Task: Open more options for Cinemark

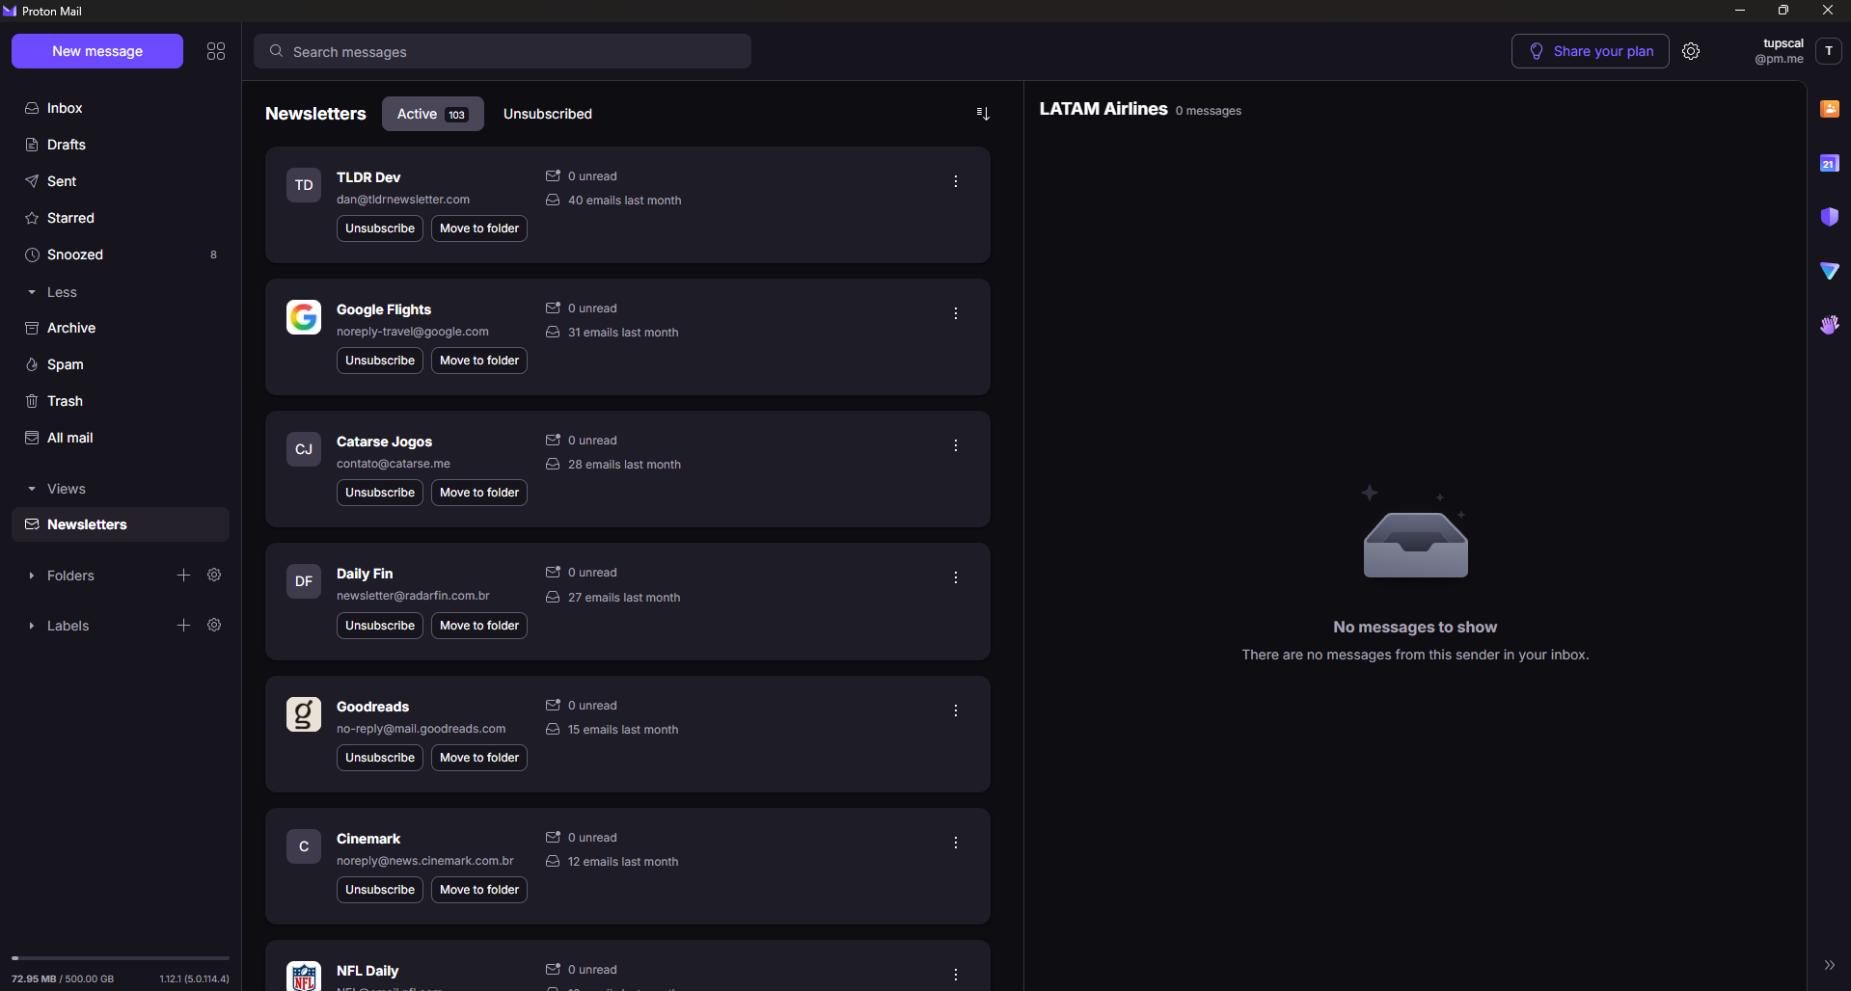Action: coord(956,843)
